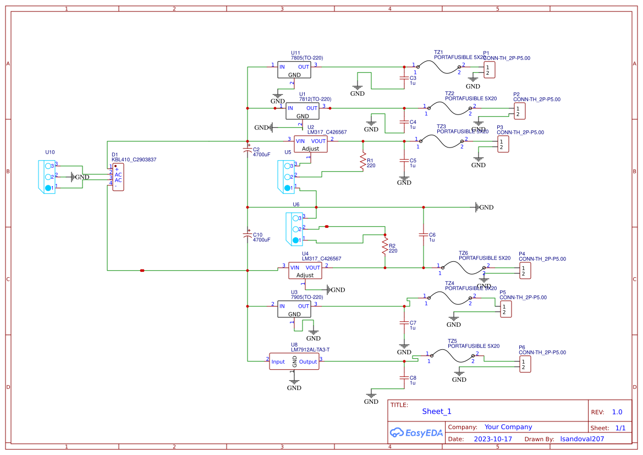
Task: Select the LM317 regulator U4
Action: click(305, 269)
